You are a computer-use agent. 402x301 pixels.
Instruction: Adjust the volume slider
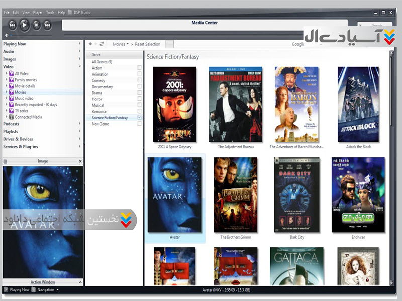30,35
